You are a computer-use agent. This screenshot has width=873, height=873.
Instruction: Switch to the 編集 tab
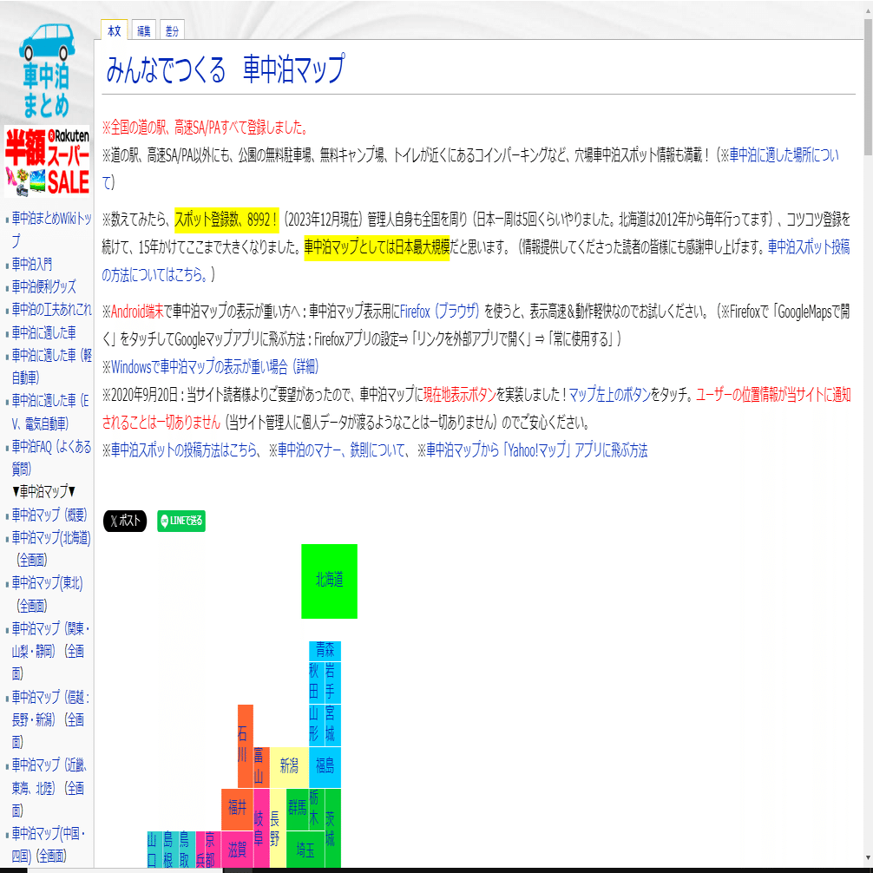(x=144, y=30)
